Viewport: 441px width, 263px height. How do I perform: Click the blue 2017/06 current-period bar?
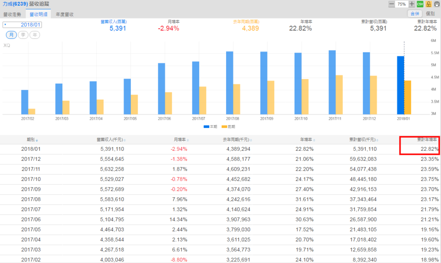coord(161,89)
